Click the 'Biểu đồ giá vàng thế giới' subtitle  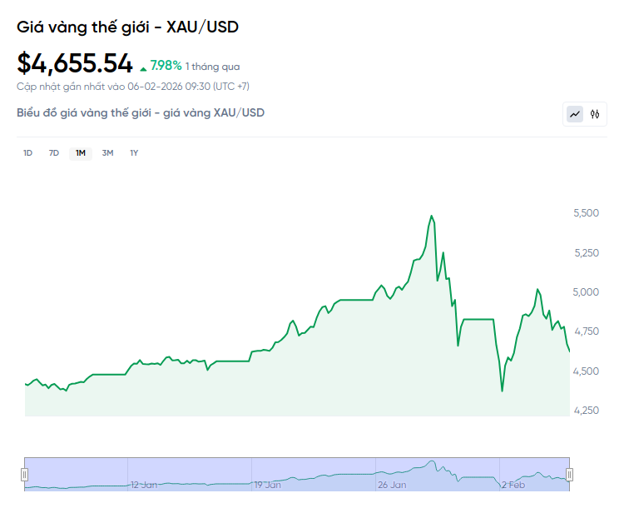(x=141, y=112)
